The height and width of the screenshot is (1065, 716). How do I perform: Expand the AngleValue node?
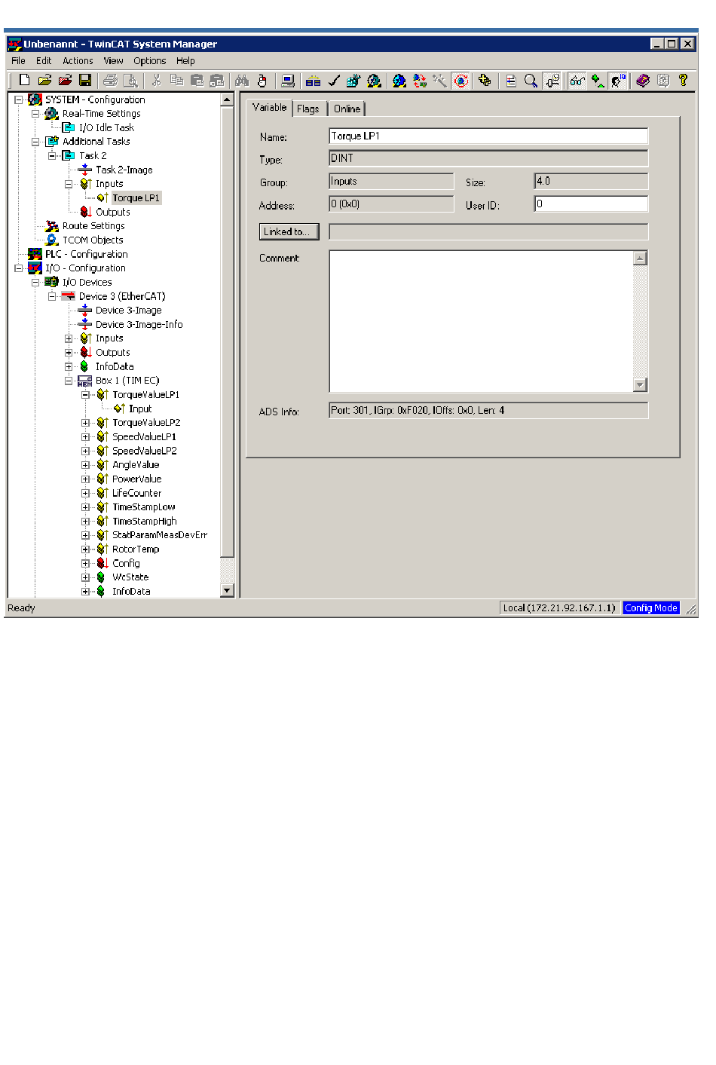pos(85,465)
